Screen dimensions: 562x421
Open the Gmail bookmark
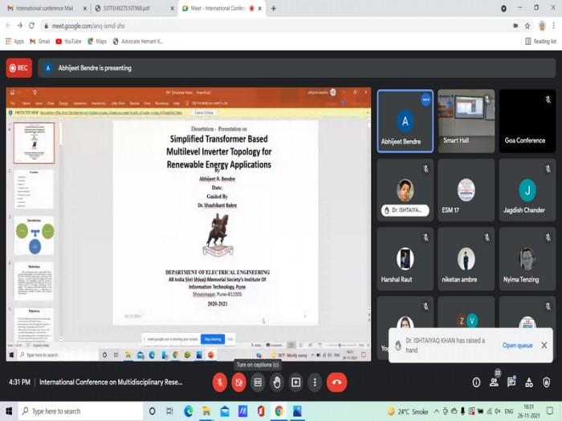click(x=40, y=41)
